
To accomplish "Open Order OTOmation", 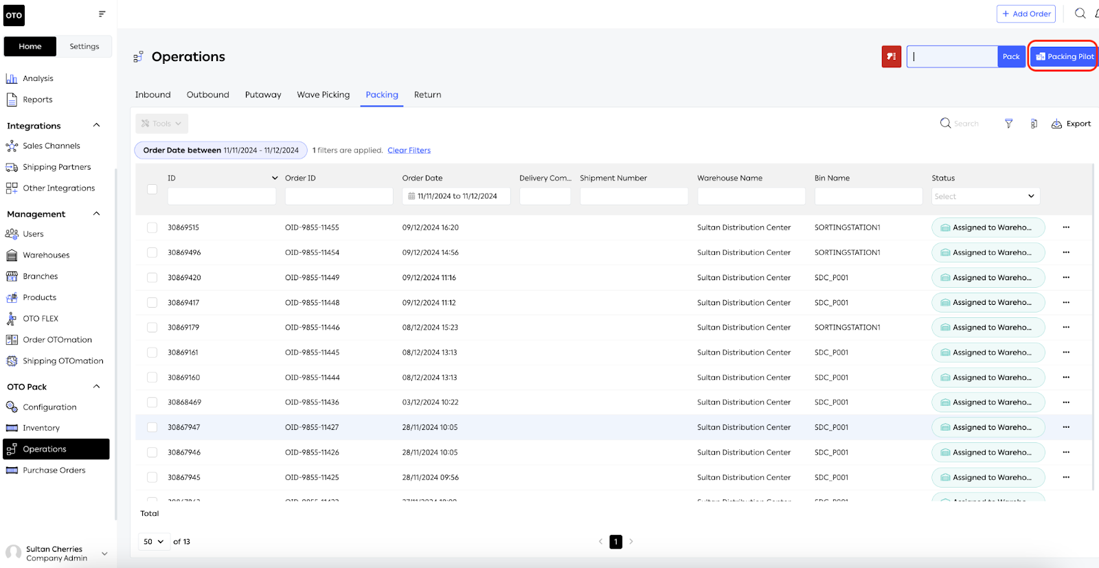I will click(x=57, y=340).
